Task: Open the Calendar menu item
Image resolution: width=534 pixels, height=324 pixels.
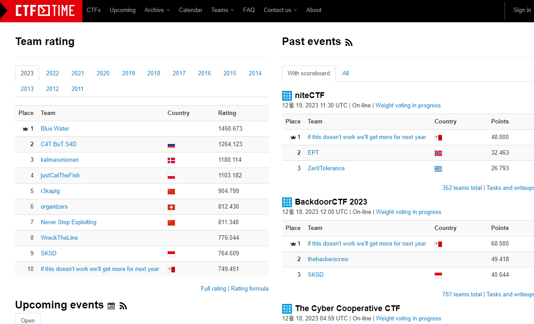Action: pyautogui.click(x=190, y=10)
